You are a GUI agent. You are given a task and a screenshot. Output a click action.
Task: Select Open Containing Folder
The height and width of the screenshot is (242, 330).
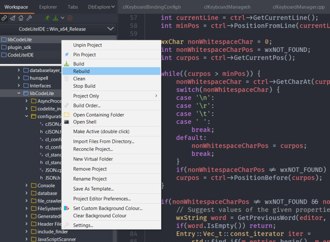point(111,115)
